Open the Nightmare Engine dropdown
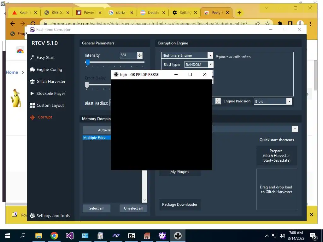 [x=210, y=55]
